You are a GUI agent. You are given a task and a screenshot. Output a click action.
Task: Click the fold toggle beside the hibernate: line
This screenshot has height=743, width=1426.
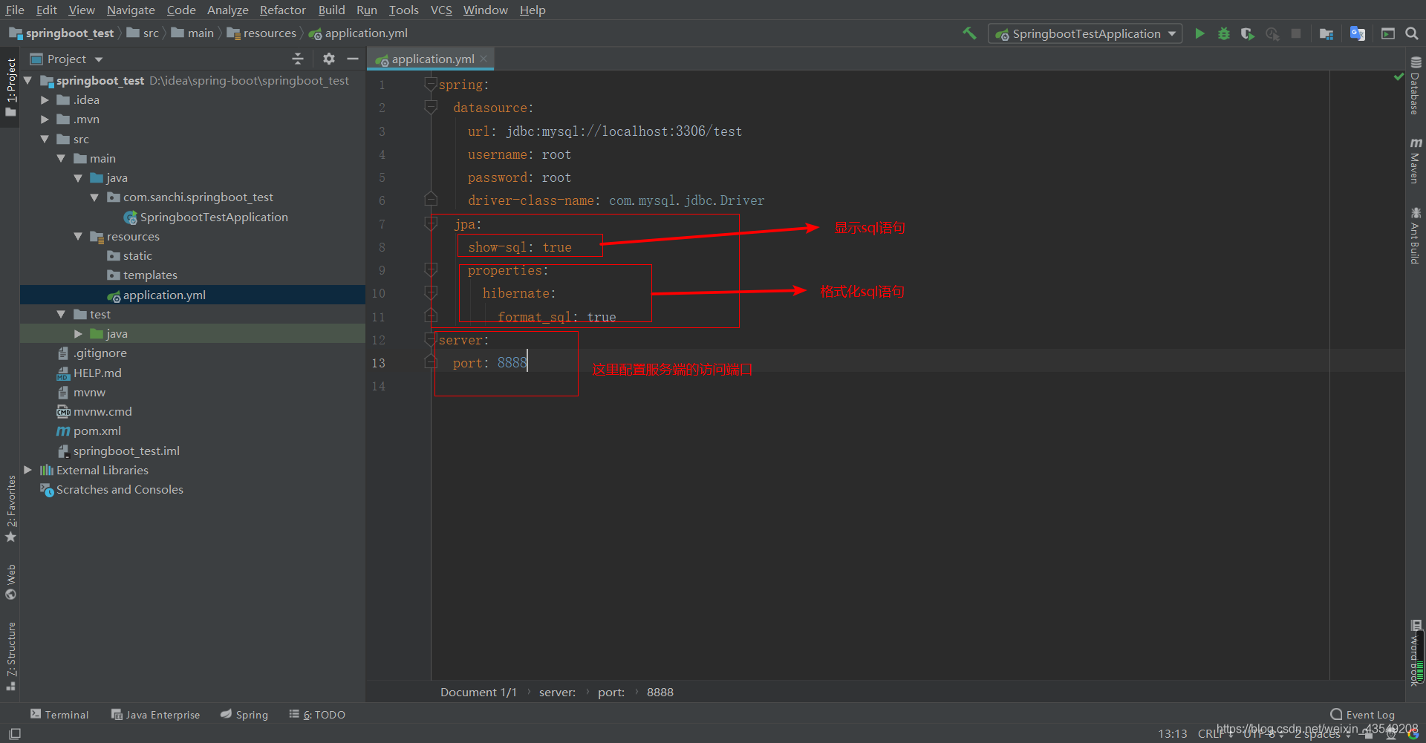point(431,293)
